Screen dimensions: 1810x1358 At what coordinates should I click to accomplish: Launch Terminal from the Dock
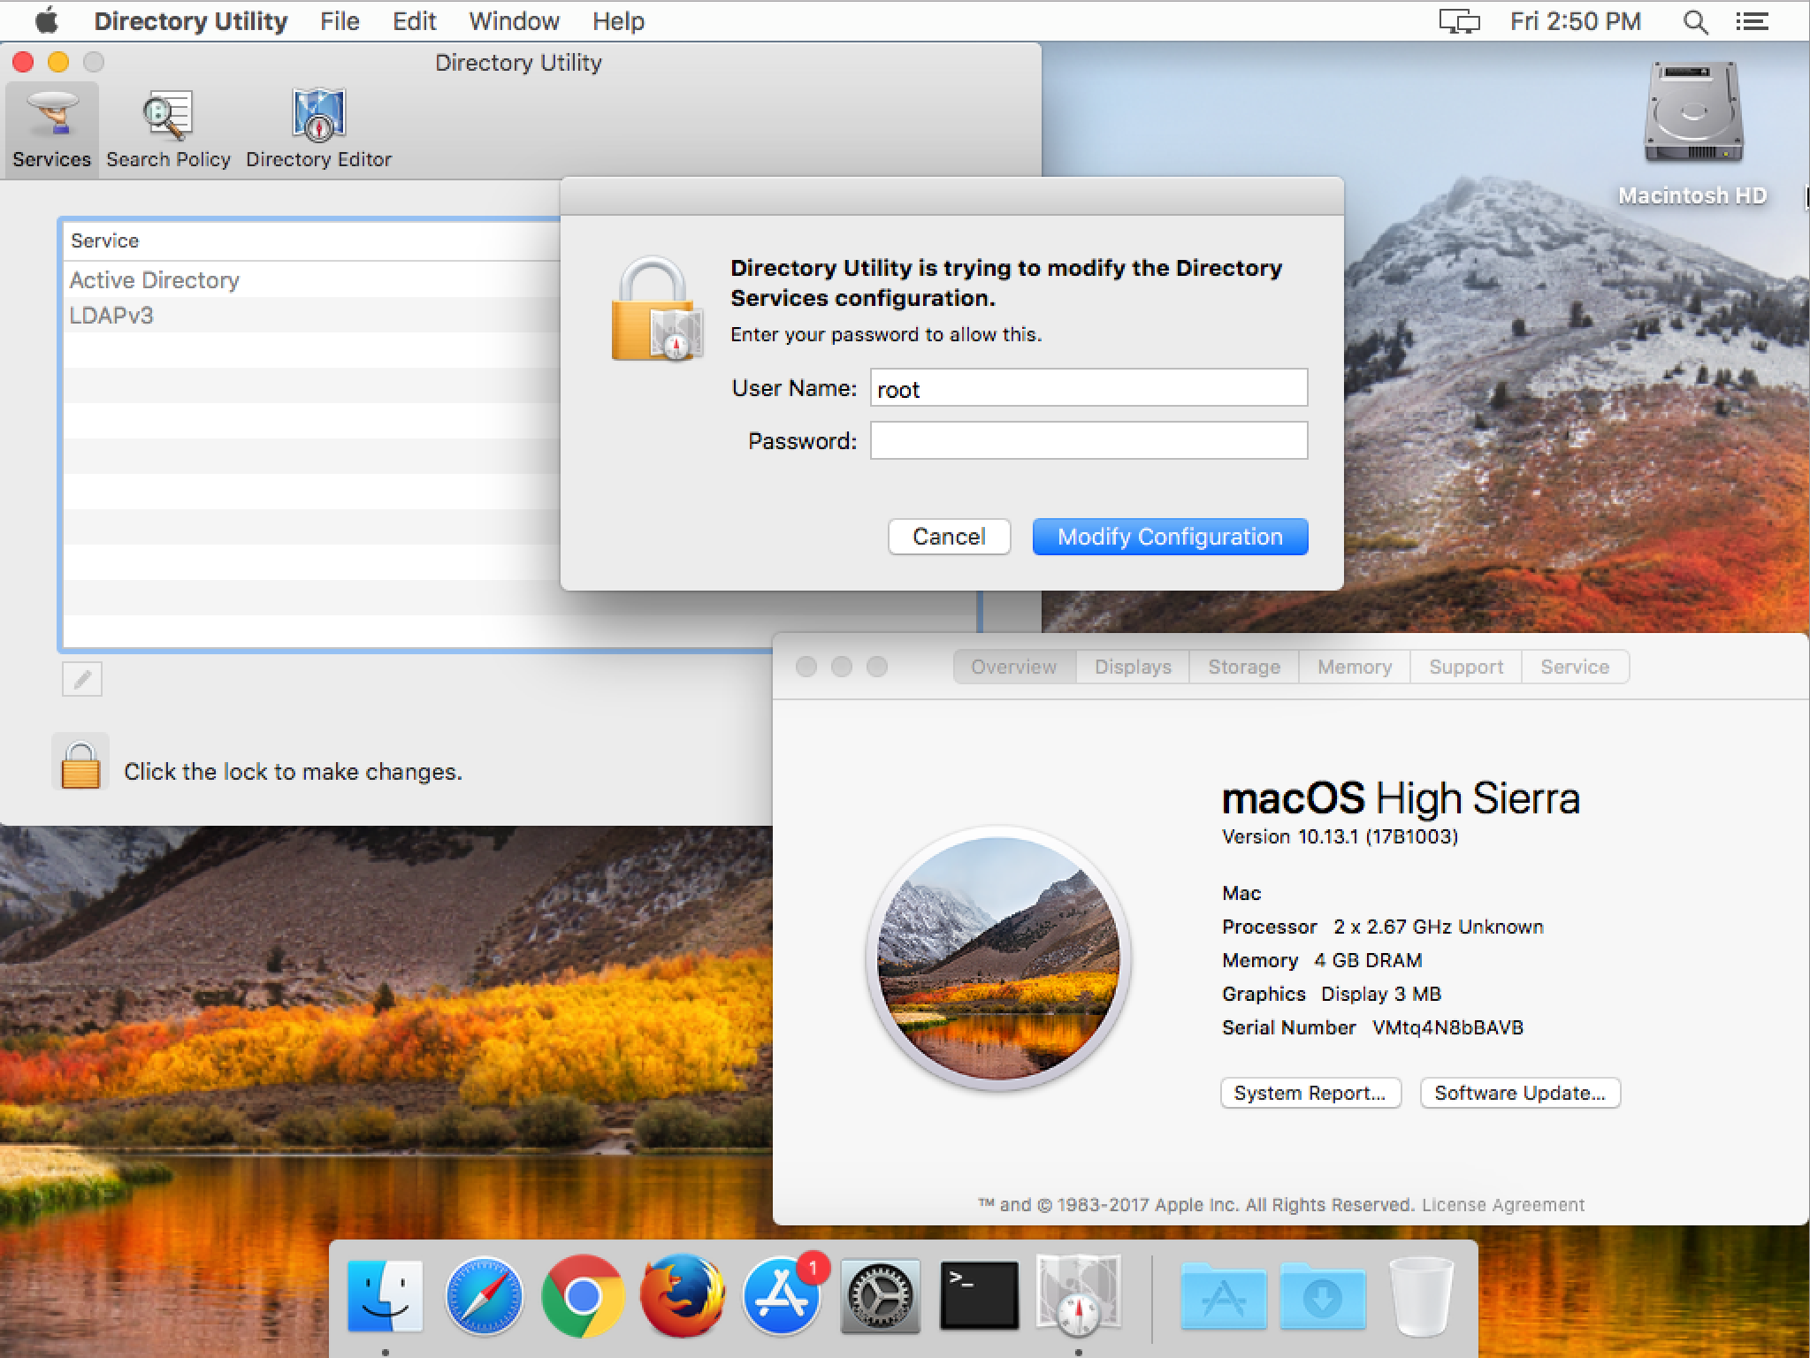[x=978, y=1295]
